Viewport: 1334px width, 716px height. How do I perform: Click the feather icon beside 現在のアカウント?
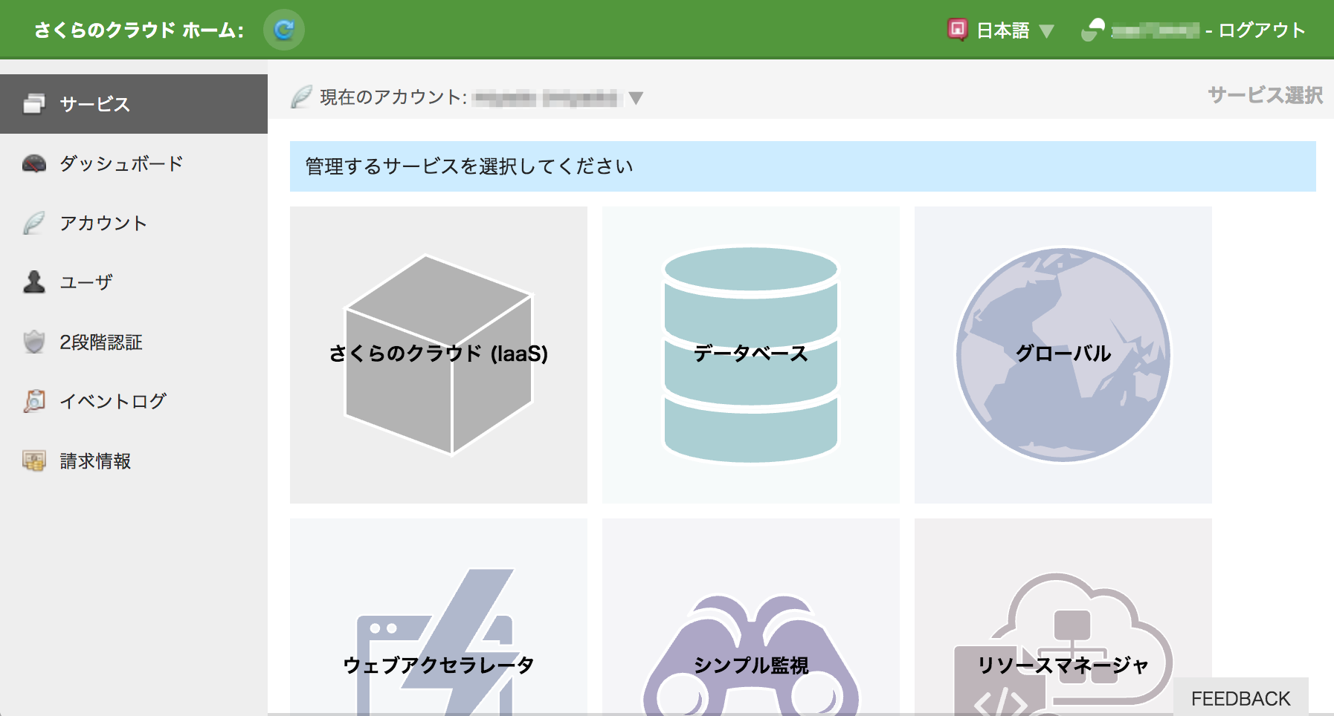tap(301, 97)
